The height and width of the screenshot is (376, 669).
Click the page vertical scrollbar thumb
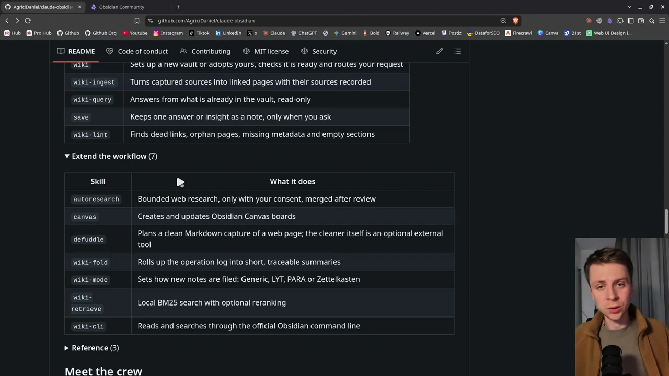666,221
